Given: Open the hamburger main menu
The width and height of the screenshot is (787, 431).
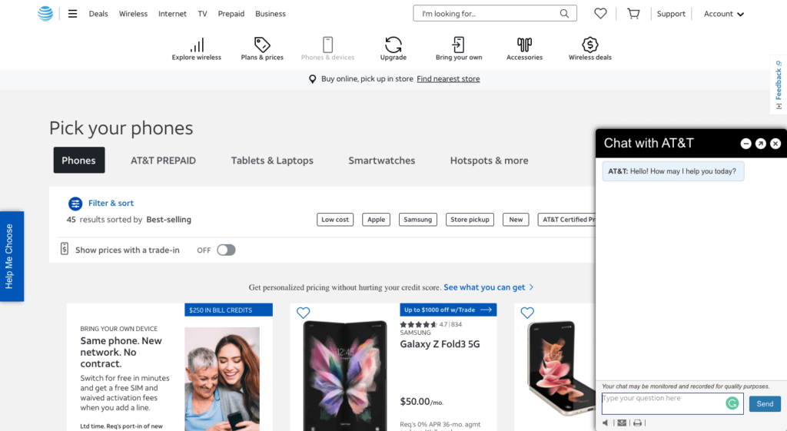Looking at the screenshot, I should click(x=73, y=14).
